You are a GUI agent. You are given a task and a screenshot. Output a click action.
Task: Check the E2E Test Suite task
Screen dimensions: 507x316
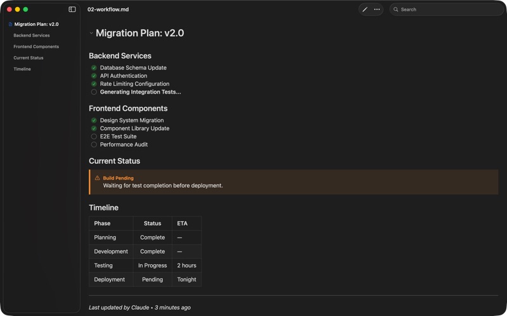click(94, 137)
